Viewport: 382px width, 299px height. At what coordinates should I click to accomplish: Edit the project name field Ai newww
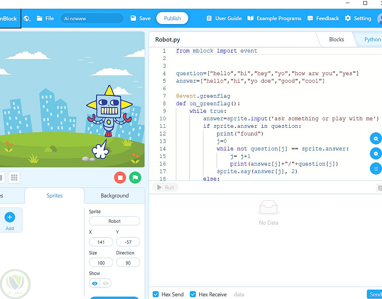[x=92, y=18]
